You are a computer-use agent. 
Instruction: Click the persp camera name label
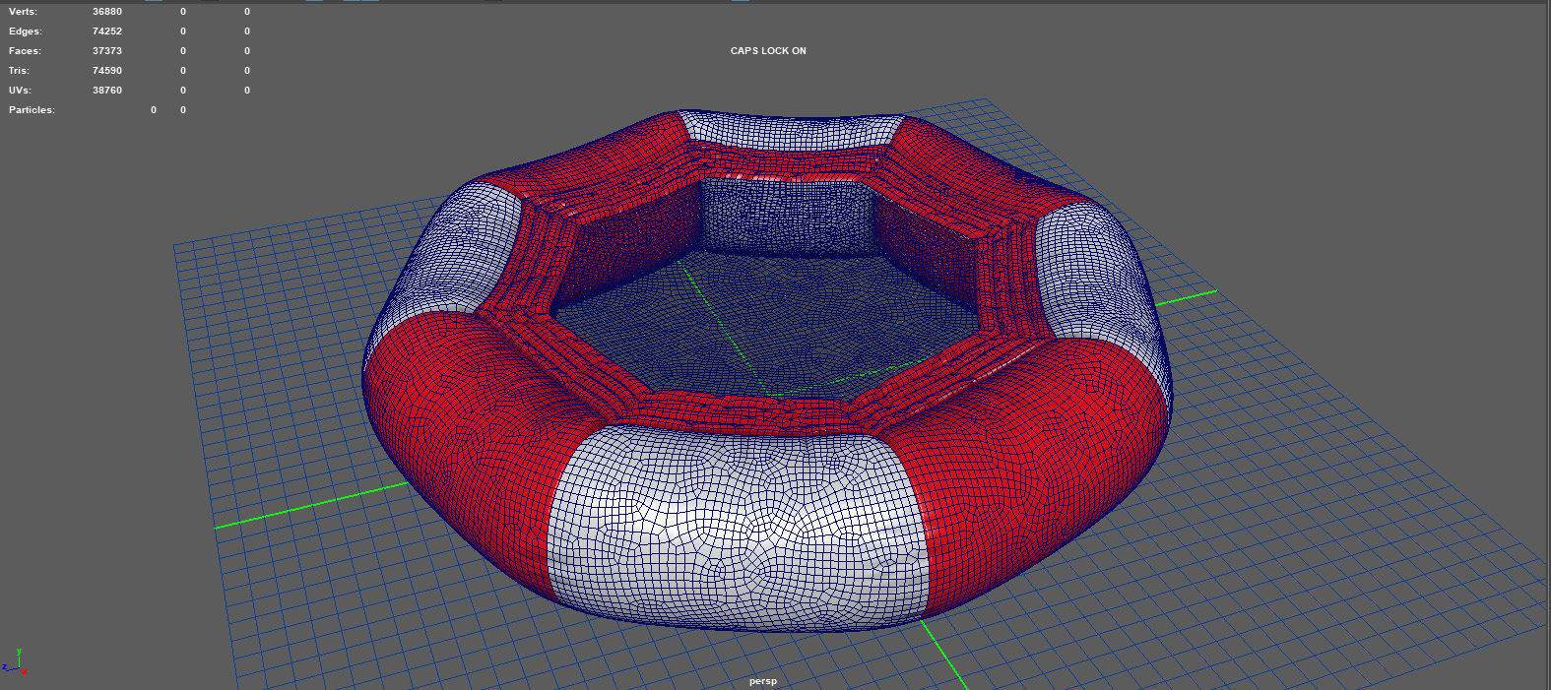762,681
